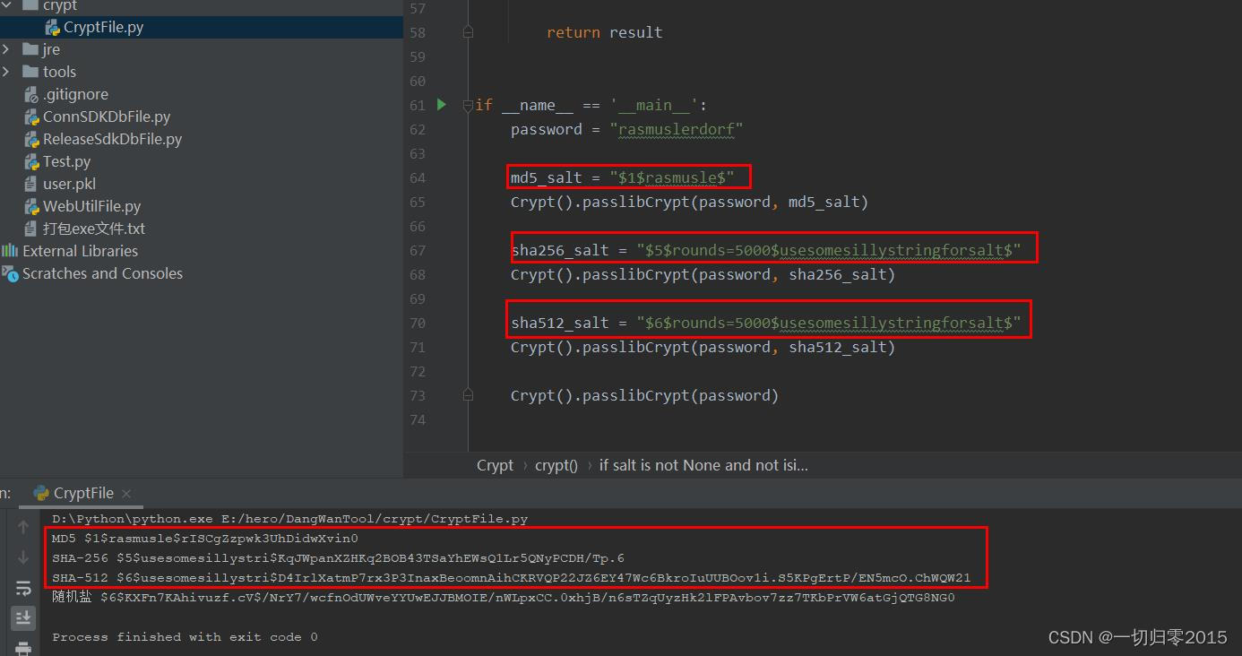Select Scratches and Consoles
Viewport: 1242px width, 656px height.
tap(101, 273)
